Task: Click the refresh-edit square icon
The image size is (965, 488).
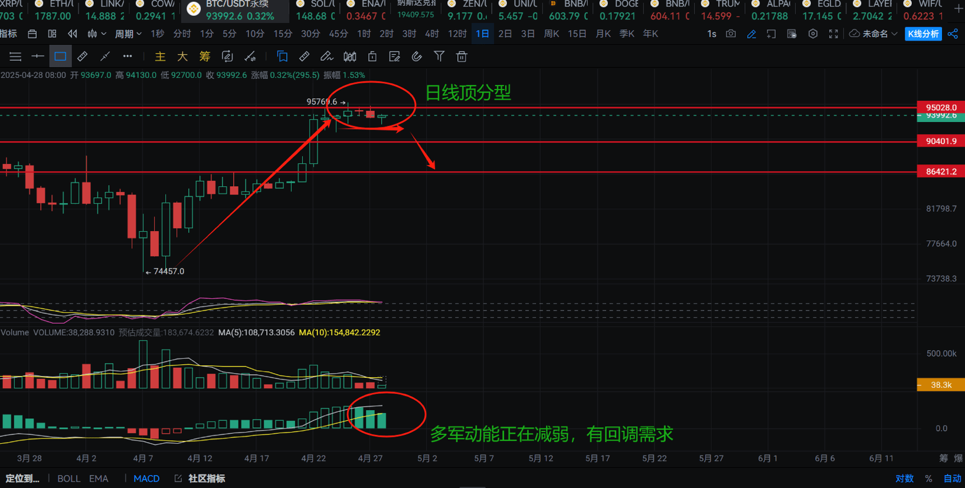Action: tap(227, 57)
